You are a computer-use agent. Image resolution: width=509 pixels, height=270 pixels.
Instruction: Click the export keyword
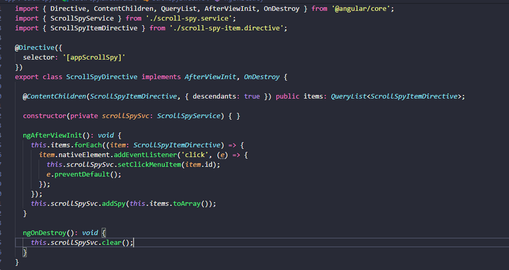(26, 77)
